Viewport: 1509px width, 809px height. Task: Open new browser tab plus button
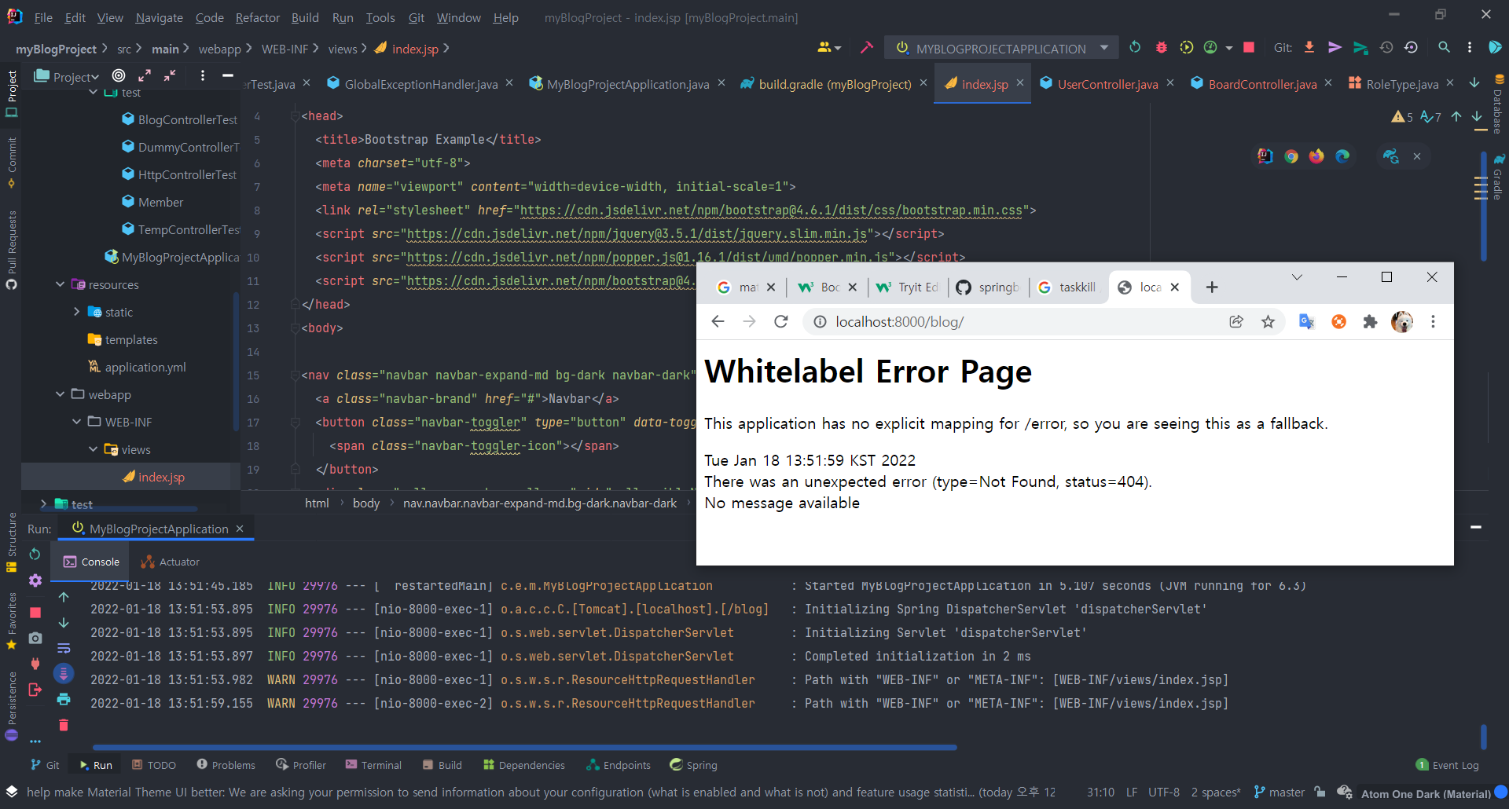click(x=1212, y=287)
